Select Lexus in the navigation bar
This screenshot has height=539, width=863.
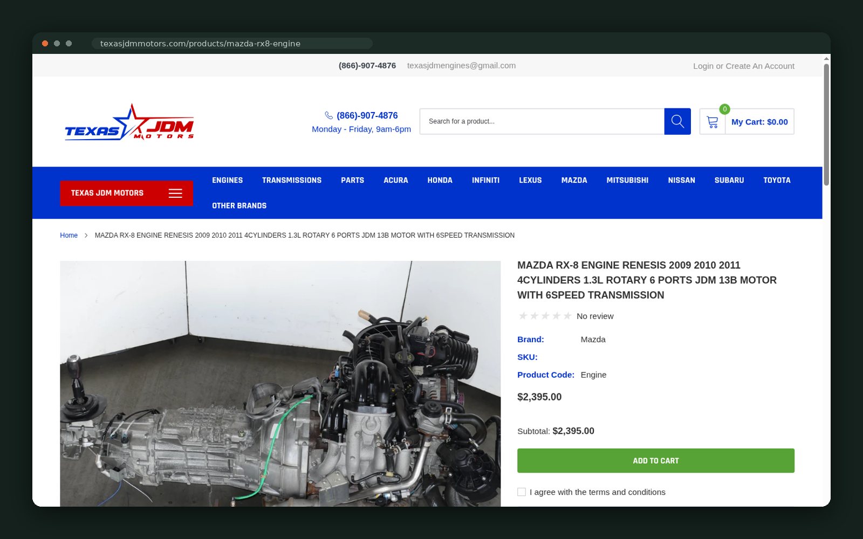530,180
